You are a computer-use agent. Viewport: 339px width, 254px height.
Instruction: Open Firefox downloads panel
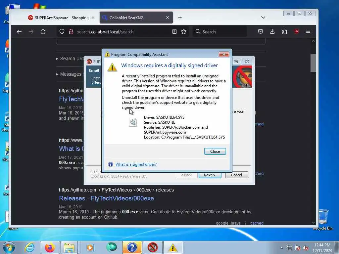pyautogui.click(x=272, y=32)
